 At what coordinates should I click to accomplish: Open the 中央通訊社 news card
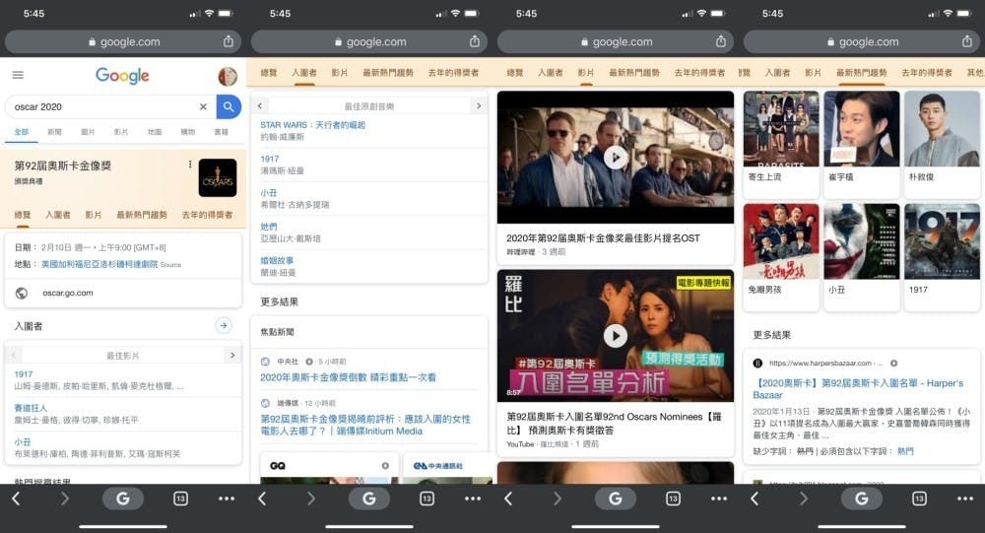pyautogui.click(x=447, y=468)
